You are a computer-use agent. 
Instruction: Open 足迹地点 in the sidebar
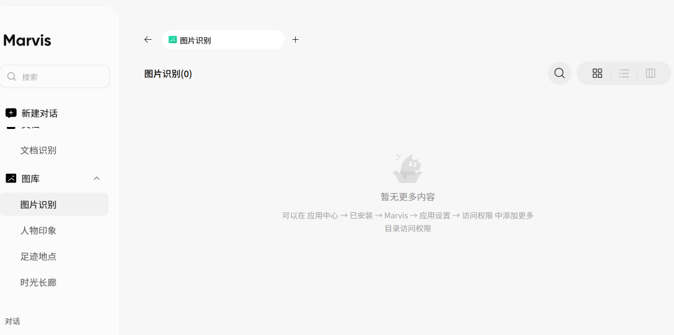pos(38,257)
